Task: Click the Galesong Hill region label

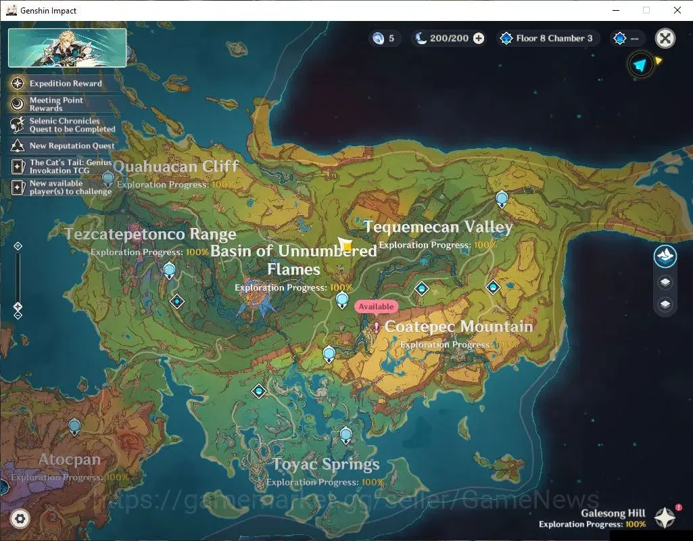Action: [x=613, y=513]
